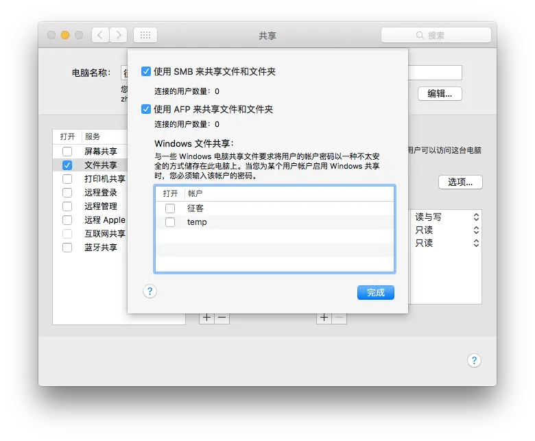
Task: Turn on 屏幕共享 service
Action: [67, 152]
